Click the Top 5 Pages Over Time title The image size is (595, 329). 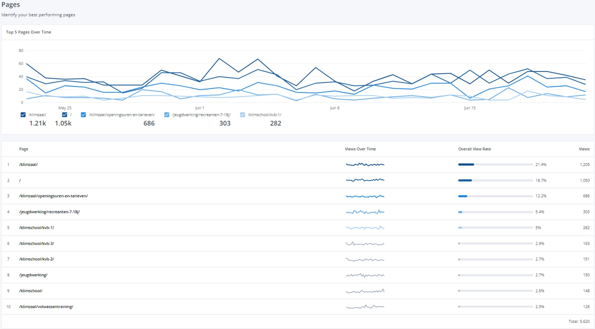tap(29, 32)
